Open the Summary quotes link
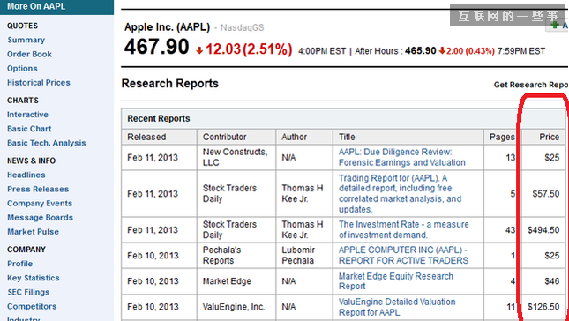Viewport: 569px width, 321px height. (26, 40)
